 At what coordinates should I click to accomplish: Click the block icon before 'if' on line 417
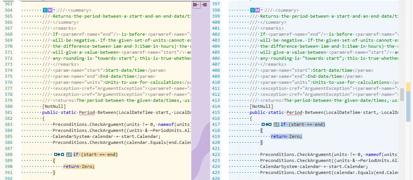[x=276, y=124]
